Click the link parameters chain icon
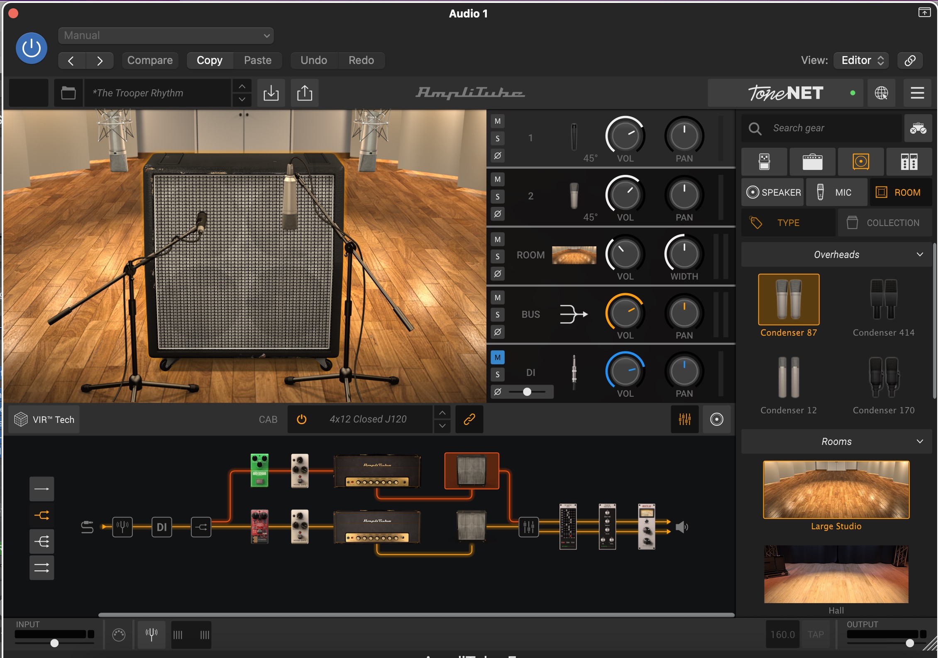This screenshot has height=658, width=938. [x=910, y=61]
